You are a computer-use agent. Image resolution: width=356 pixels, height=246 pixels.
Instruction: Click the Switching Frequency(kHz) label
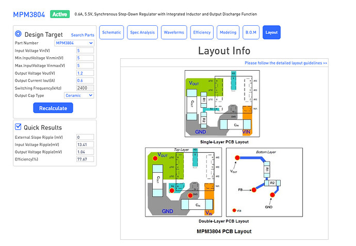click(38, 88)
